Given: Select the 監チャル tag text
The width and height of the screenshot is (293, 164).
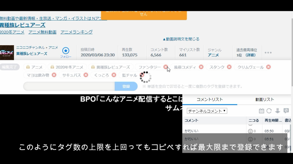Looking at the screenshot, I should pyautogui.click(x=129, y=75).
